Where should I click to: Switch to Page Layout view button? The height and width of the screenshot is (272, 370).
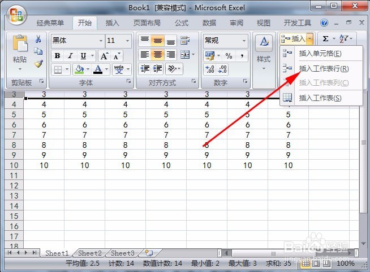316,264
